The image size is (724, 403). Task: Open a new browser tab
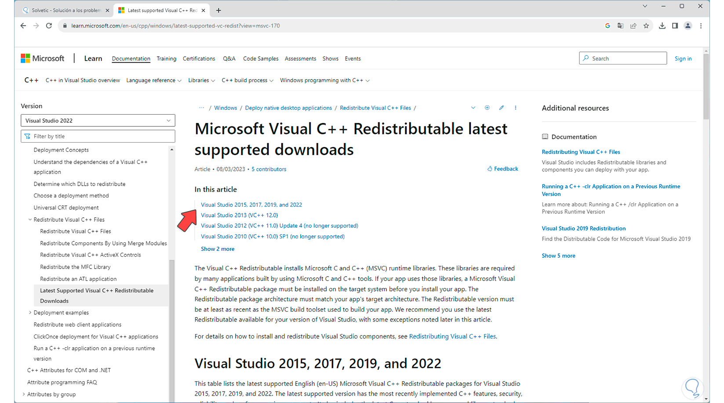[218, 10]
